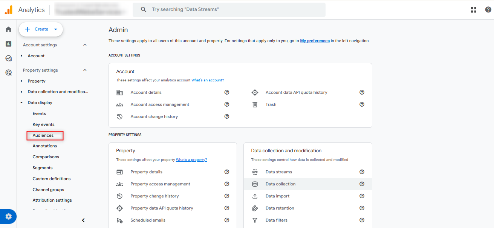The image size is (494, 228).
Task: Click help icon next to Property details
Action: pyautogui.click(x=227, y=172)
